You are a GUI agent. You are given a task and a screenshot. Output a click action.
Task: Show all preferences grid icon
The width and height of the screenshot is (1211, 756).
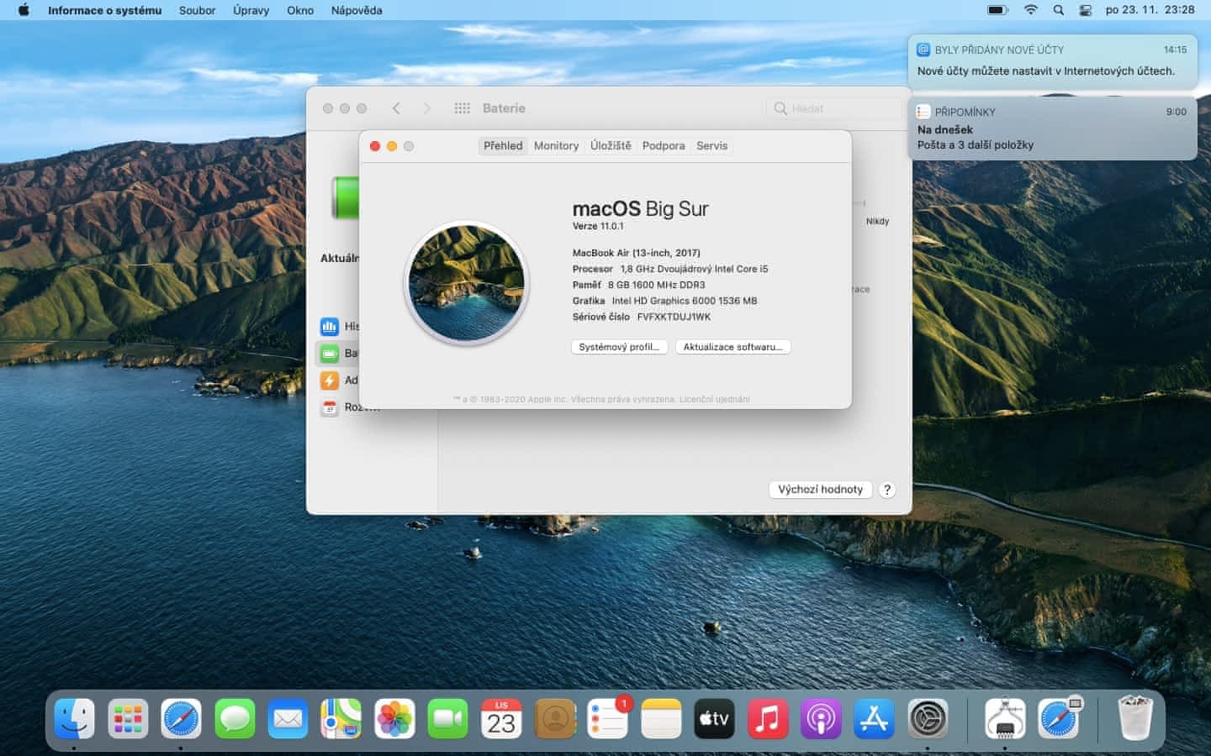tap(462, 108)
